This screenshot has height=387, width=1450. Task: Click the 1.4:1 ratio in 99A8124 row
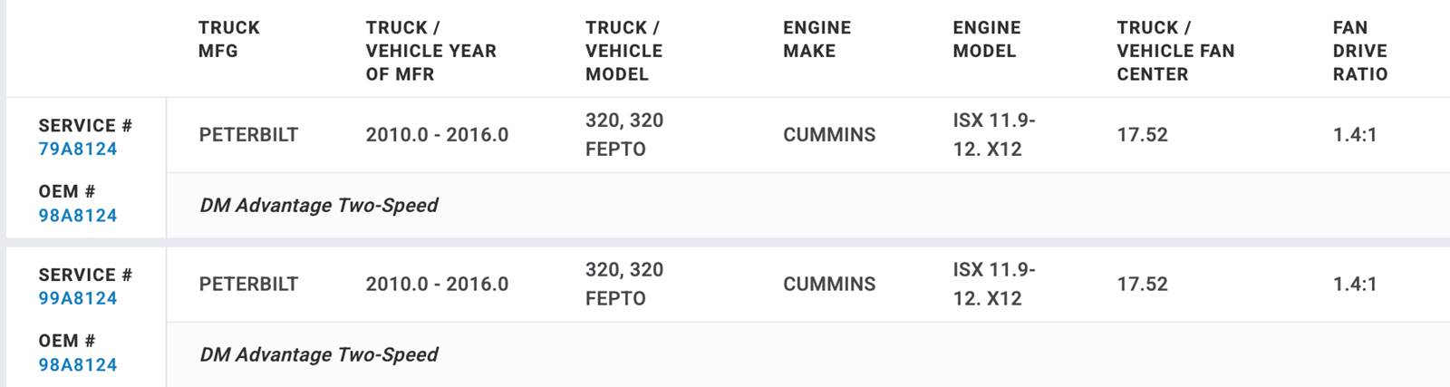click(x=1354, y=285)
